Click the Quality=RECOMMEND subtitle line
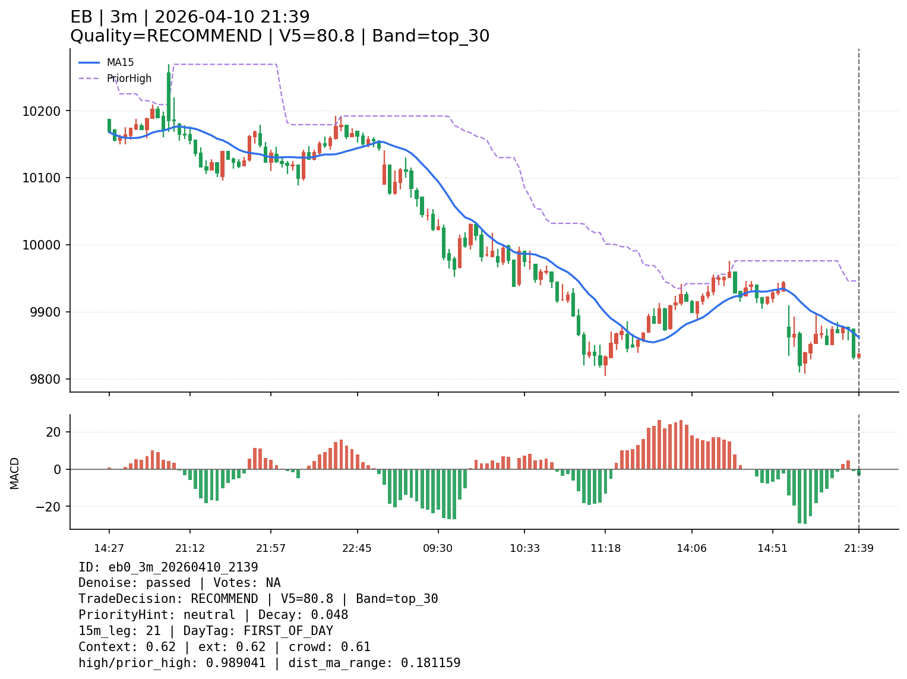The width and height of the screenshot is (907, 679). pos(280,36)
